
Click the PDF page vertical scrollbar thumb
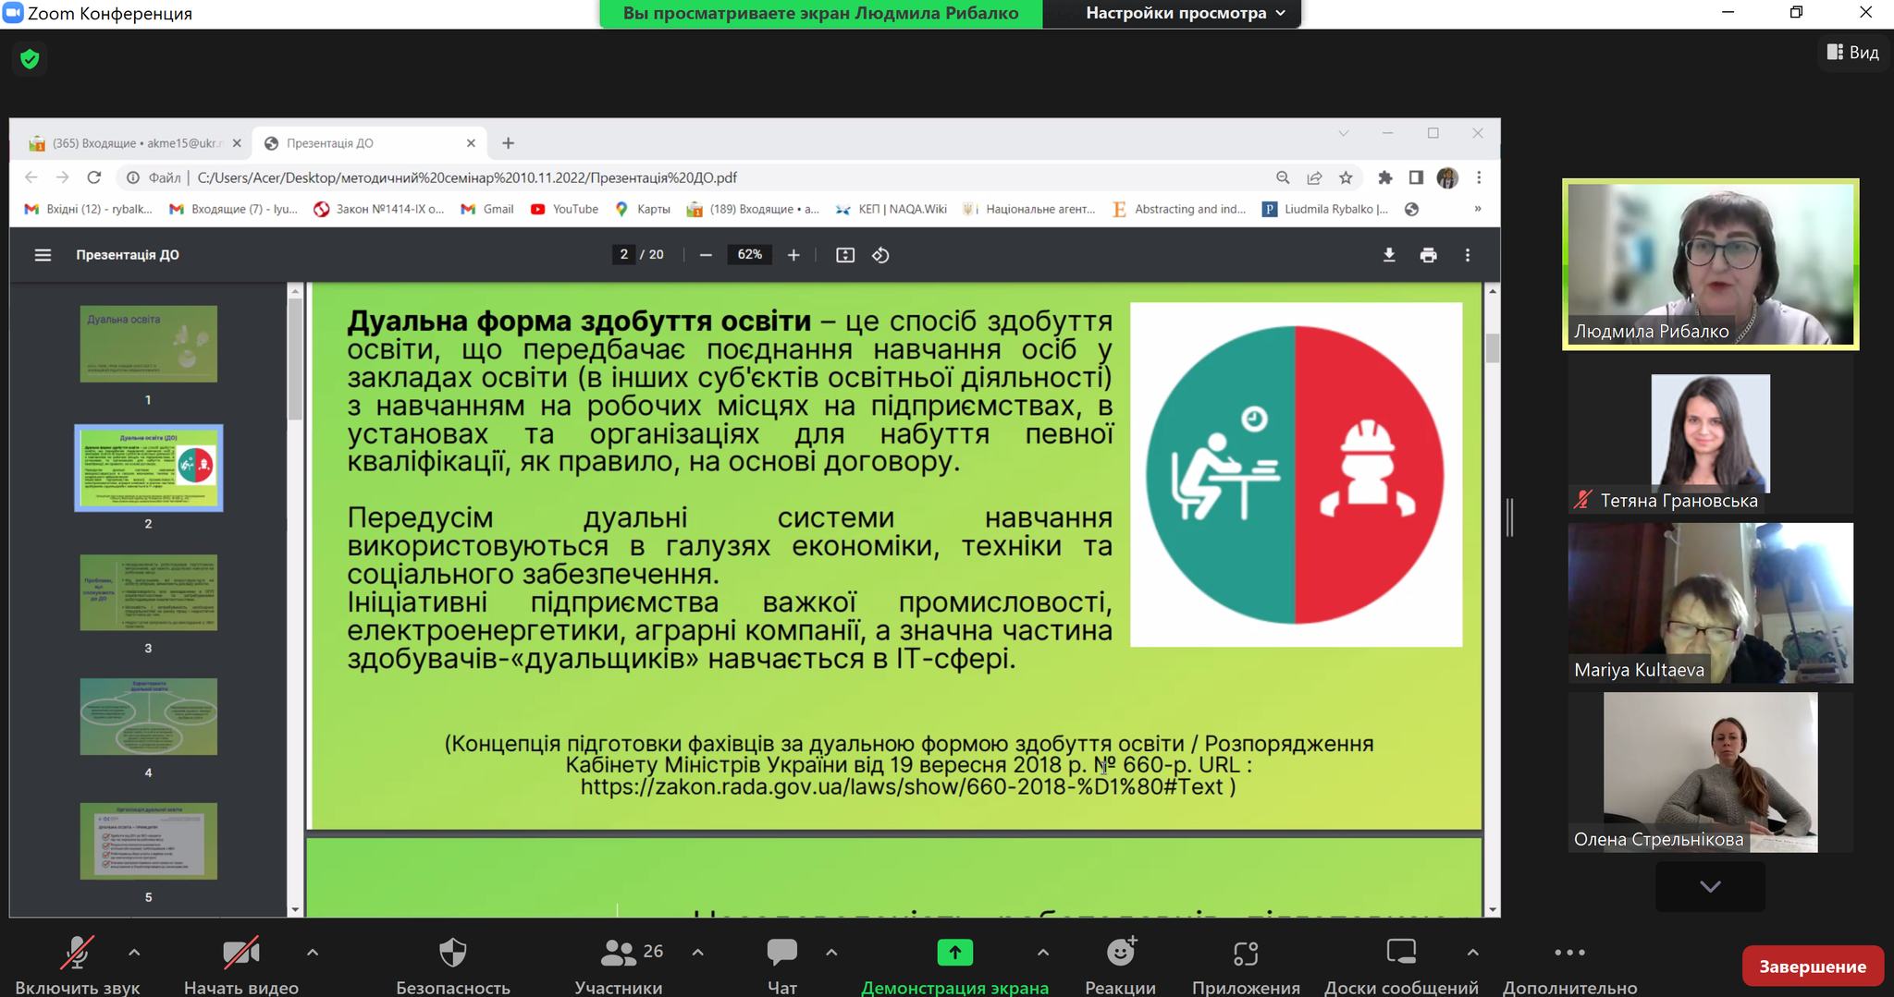(1492, 348)
